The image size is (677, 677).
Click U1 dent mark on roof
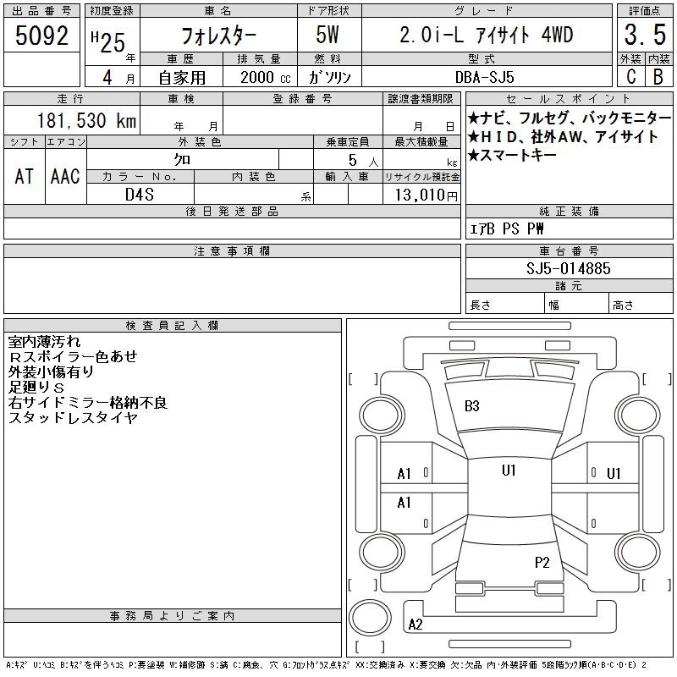click(509, 471)
